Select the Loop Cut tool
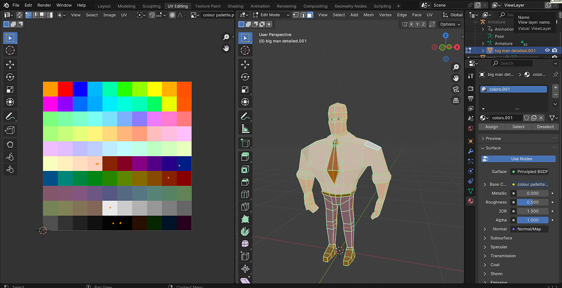Image resolution: width=562 pixels, height=288 pixels. point(245,195)
